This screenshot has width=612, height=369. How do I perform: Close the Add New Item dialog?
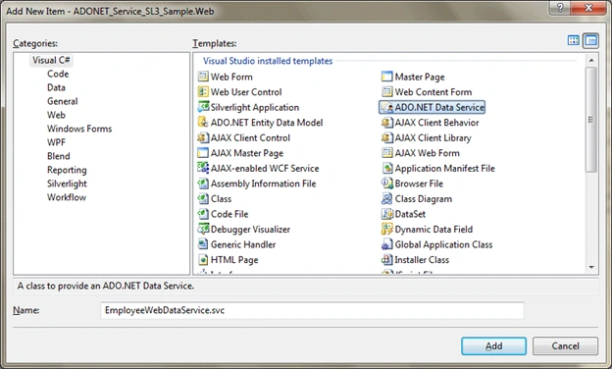588,8
